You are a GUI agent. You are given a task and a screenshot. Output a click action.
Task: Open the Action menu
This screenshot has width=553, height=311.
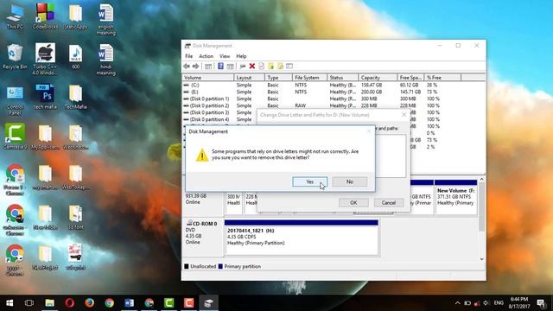pyautogui.click(x=206, y=56)
